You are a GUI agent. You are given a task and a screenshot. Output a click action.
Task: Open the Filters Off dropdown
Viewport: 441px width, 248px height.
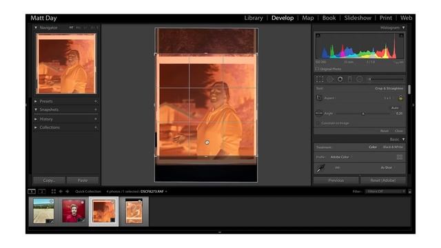[x=386, y=192]
